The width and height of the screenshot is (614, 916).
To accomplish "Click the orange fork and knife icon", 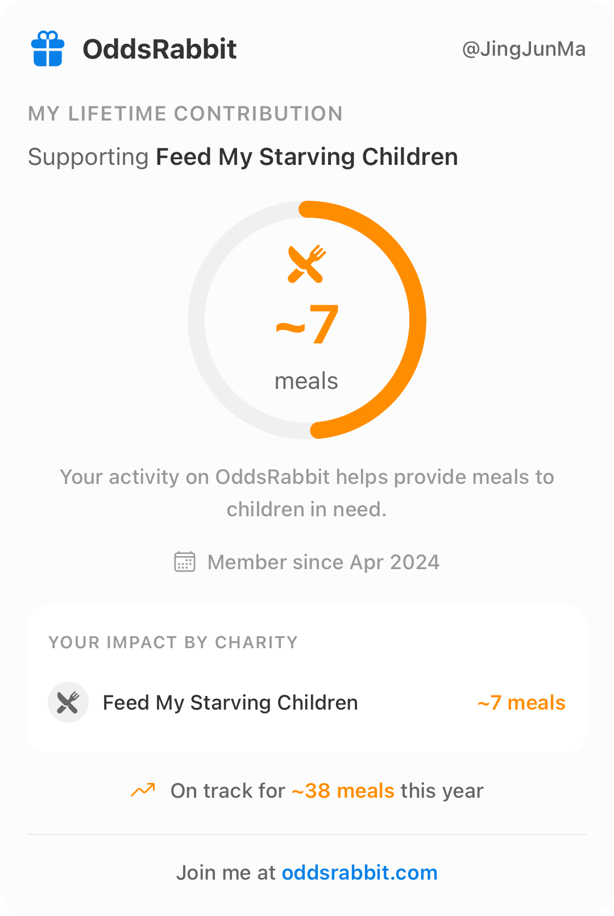I will coord(306,264).
